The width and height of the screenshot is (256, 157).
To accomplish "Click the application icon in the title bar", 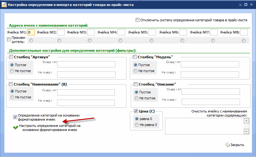I will 4,5.
